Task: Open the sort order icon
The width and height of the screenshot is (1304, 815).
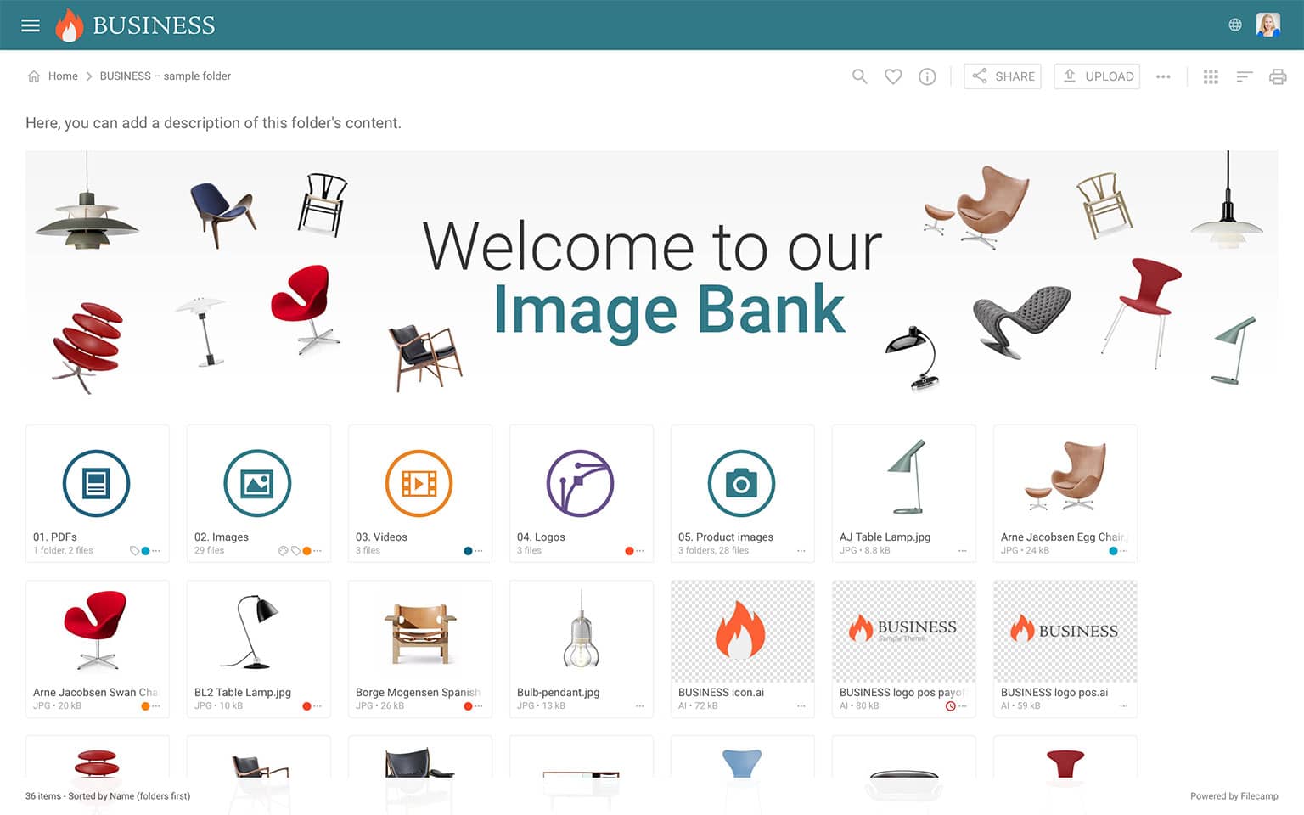Action: tap(1245, 76)
